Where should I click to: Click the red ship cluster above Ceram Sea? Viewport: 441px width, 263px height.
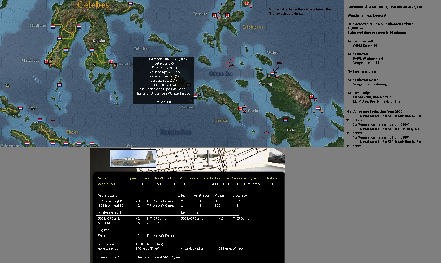[230, 62]
